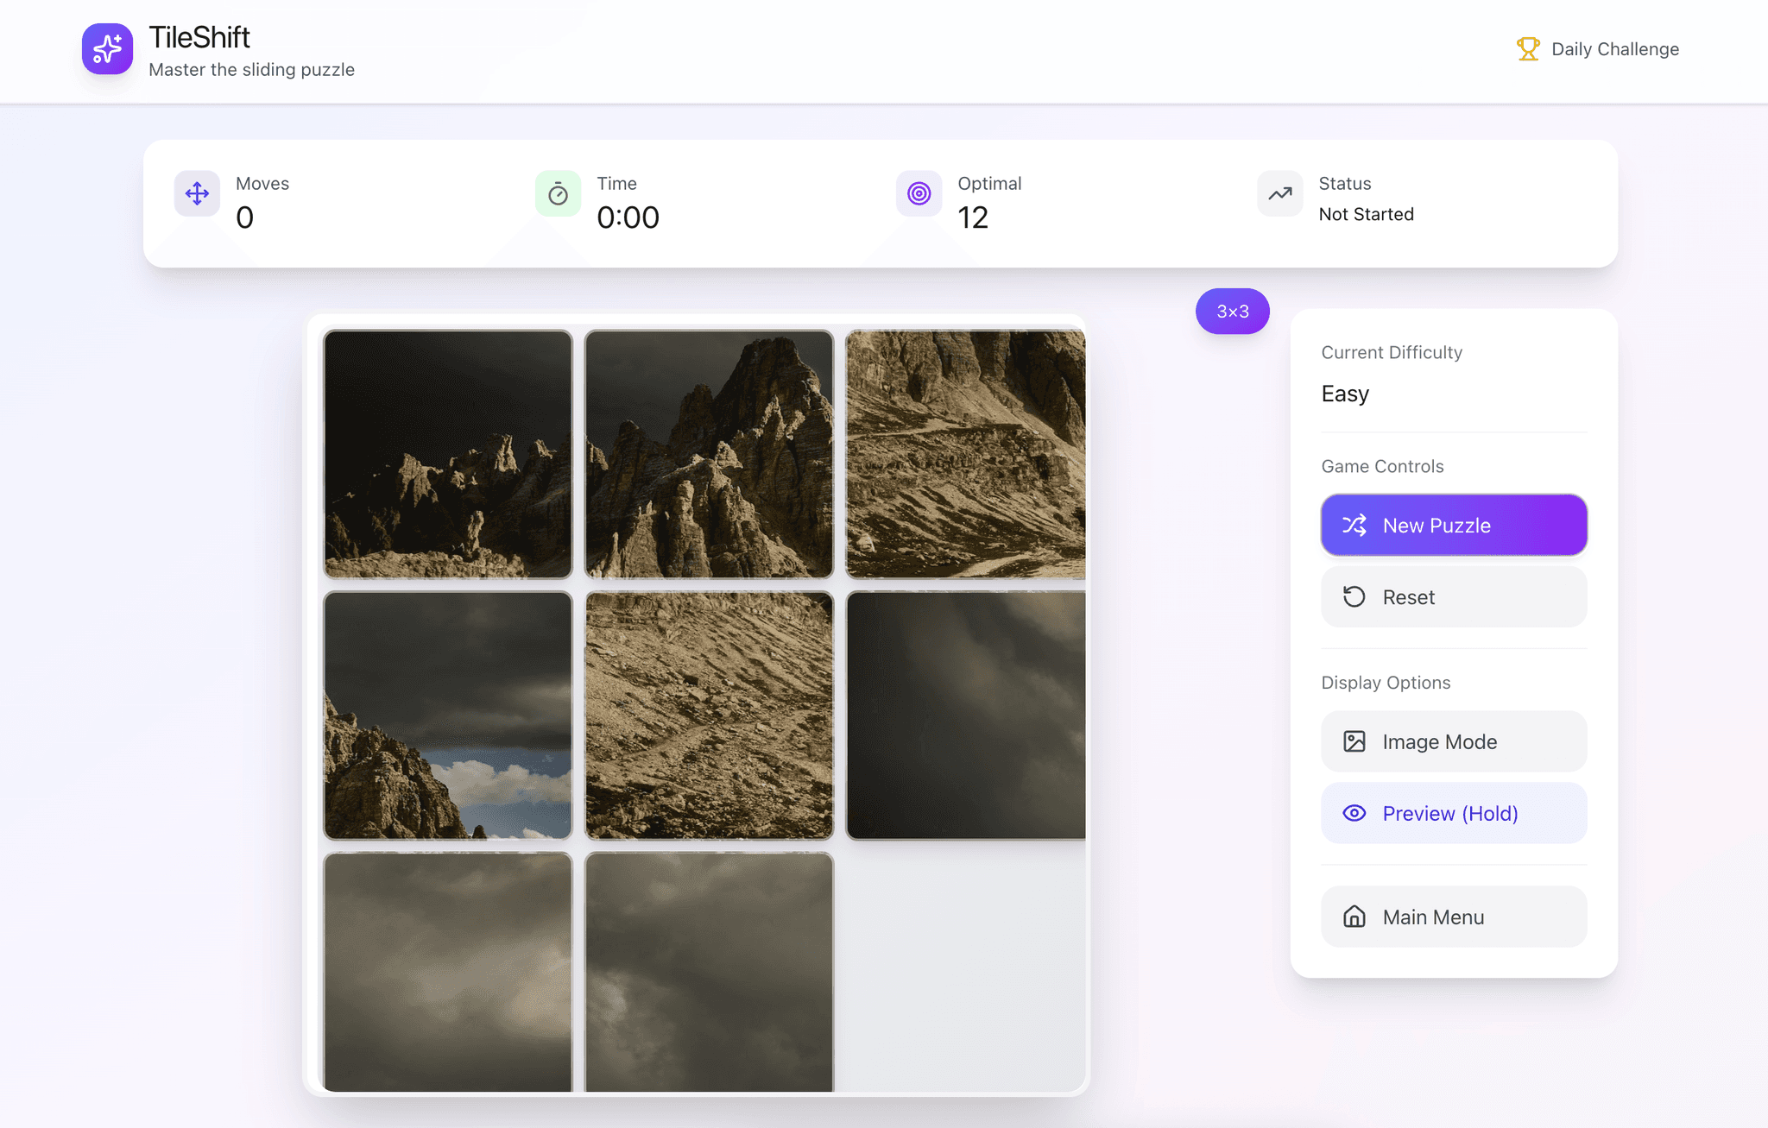Slide the dark cloud tile above the empty space

(965, 715)
